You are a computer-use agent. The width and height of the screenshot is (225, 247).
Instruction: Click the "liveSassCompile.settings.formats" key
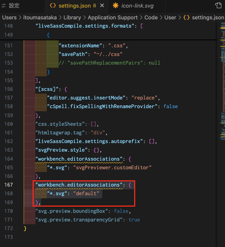85,26
